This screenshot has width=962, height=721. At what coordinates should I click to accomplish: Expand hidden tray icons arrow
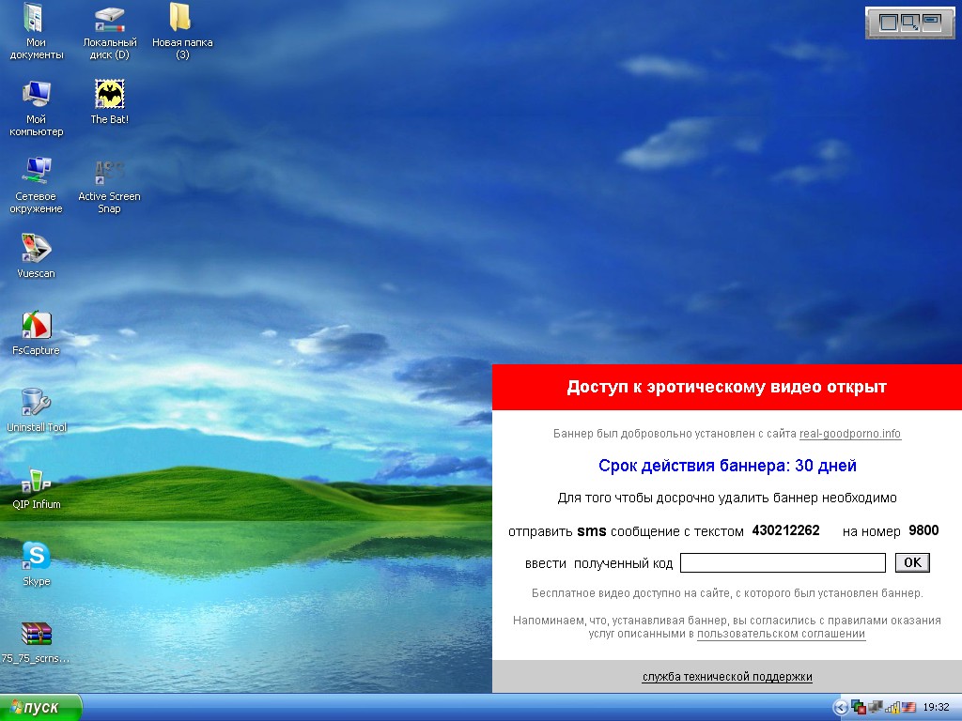(841, 707)
